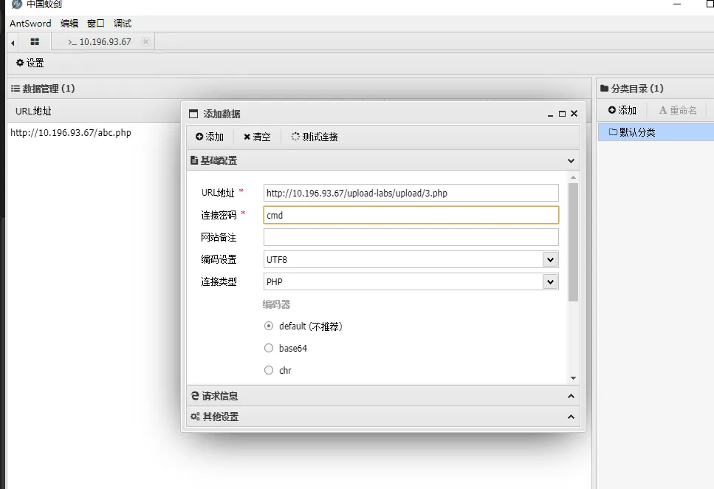714x489 pixels.
Task: Click 测试连接 to test connection
Action: tap(315, 137)
